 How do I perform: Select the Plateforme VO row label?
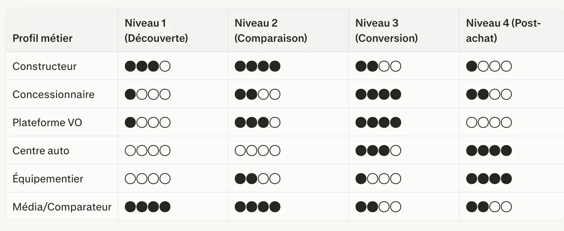coord(47,122)
